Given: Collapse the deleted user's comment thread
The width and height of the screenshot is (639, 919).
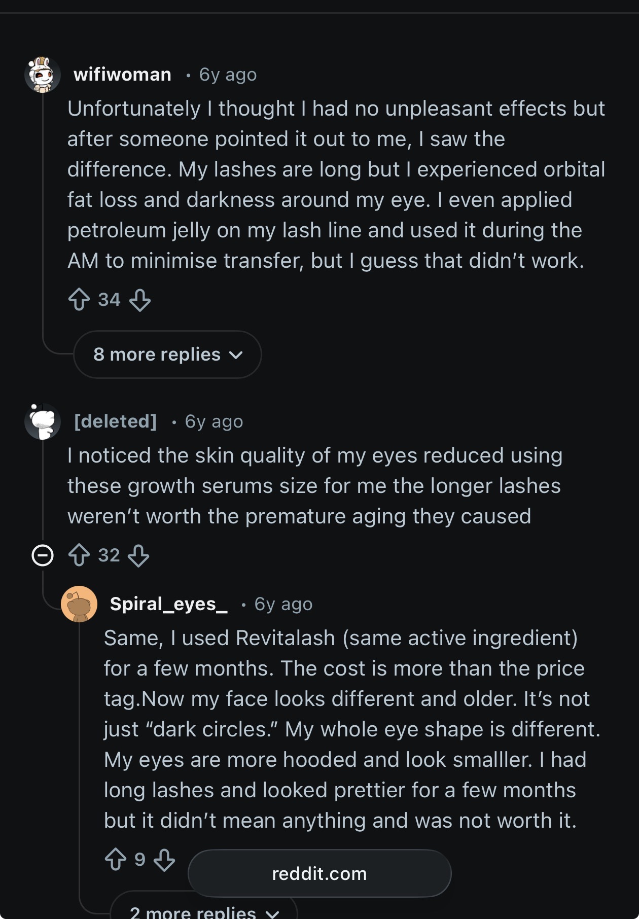Looking at the screenshot, I should pyautogui.click(x=43, y=555).
